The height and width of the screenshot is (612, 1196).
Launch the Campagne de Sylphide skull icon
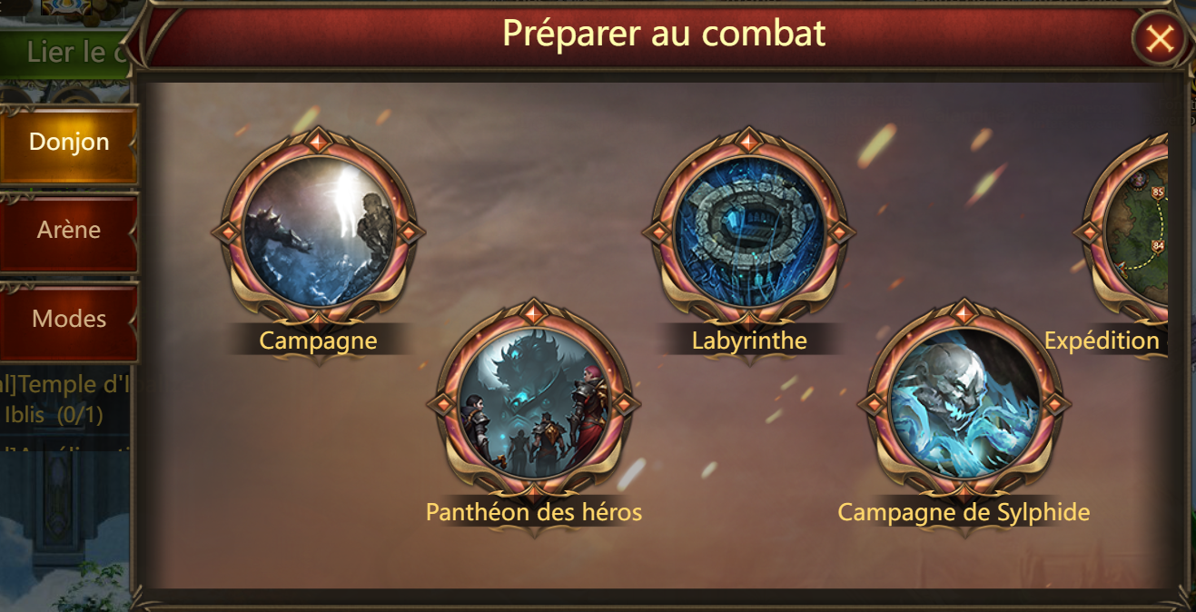(964, 403)
